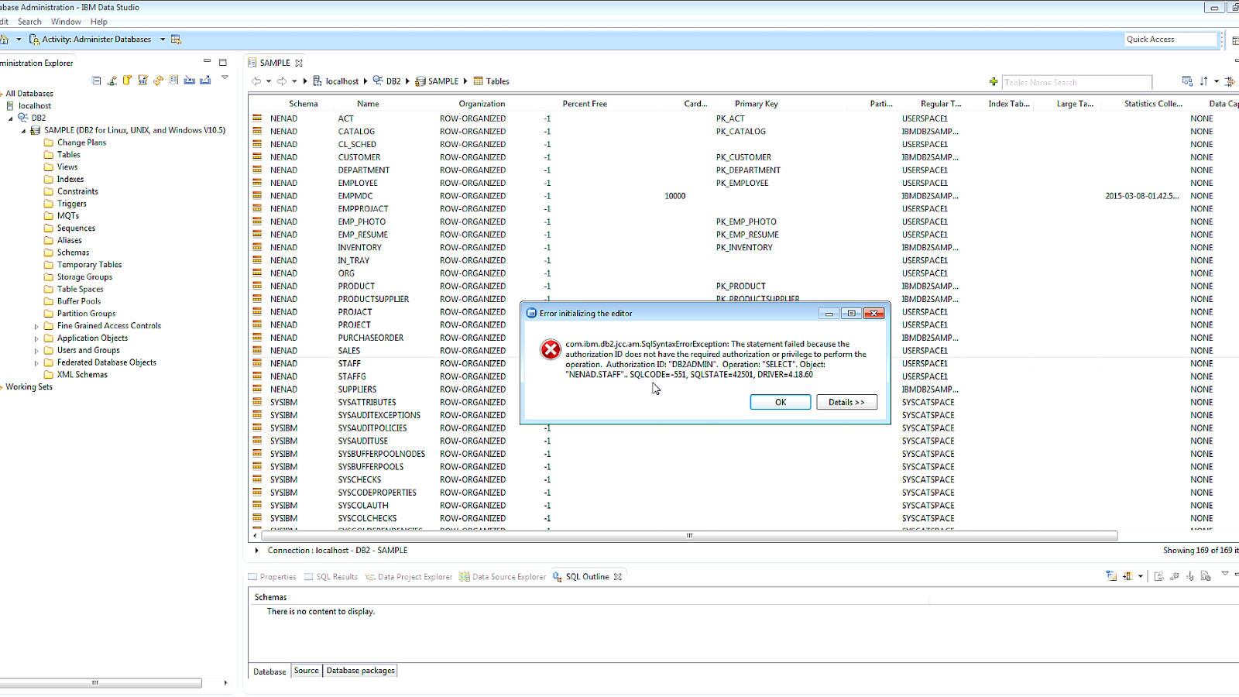
Task: Select the Table Spaces folder
Action: (x=80, y=290)
